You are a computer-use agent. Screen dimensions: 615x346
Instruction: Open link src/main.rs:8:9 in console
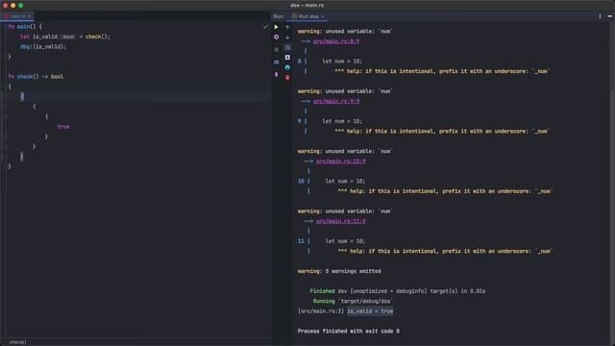pos(336,41)
